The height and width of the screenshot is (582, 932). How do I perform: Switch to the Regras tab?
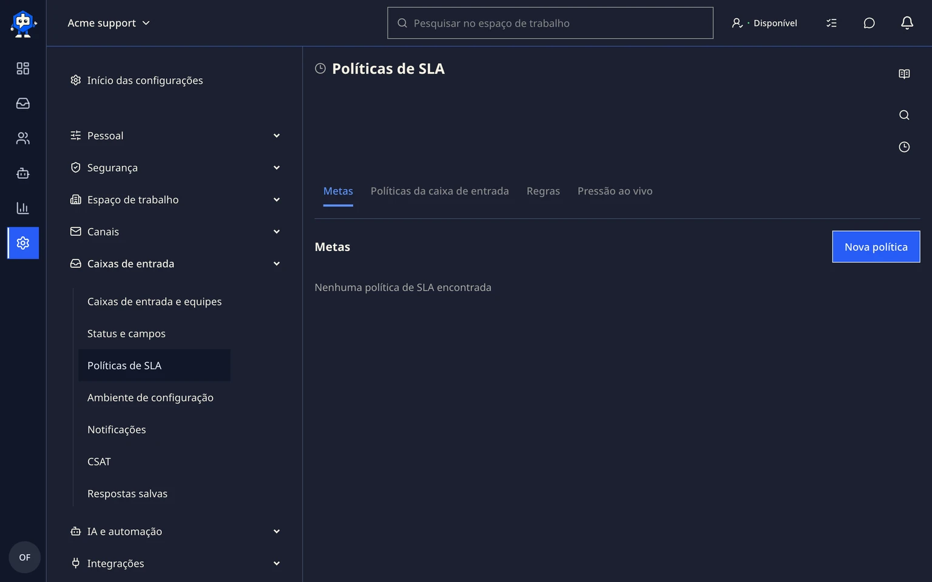pos(543,192)
